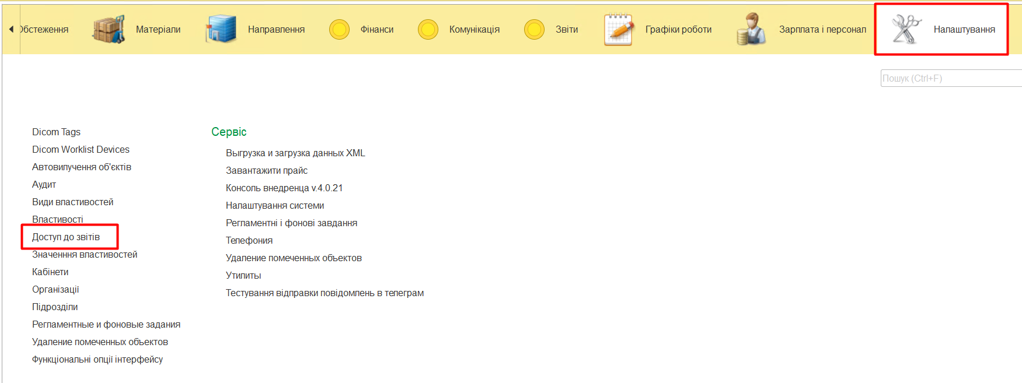1022x383 pixels.
Task: Click the Налаштування wrench and scissors icon
Action: click(906, 29)
